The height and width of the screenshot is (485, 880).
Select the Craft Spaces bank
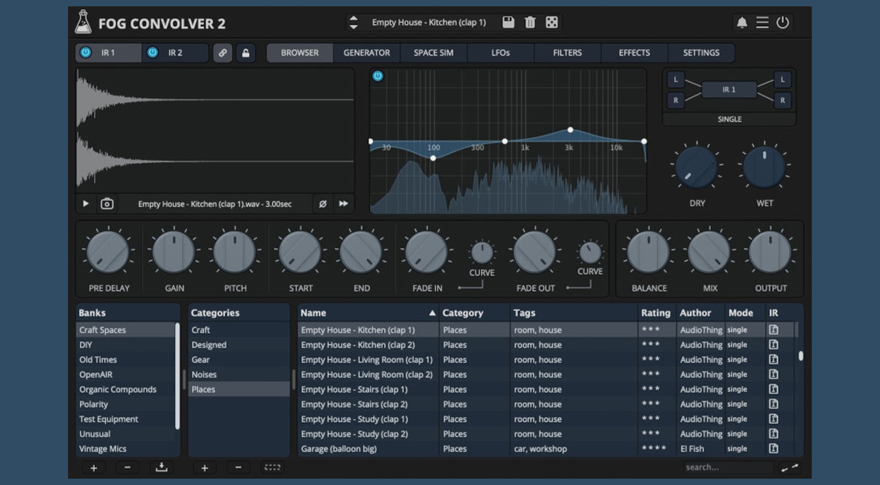(126, 330)
